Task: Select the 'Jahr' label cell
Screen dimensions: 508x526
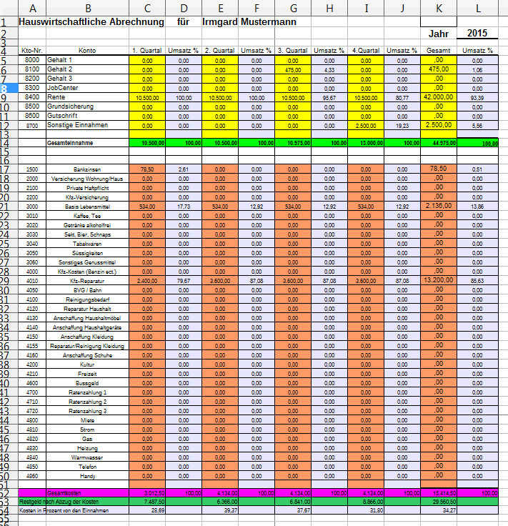Action: coord(438,34)
